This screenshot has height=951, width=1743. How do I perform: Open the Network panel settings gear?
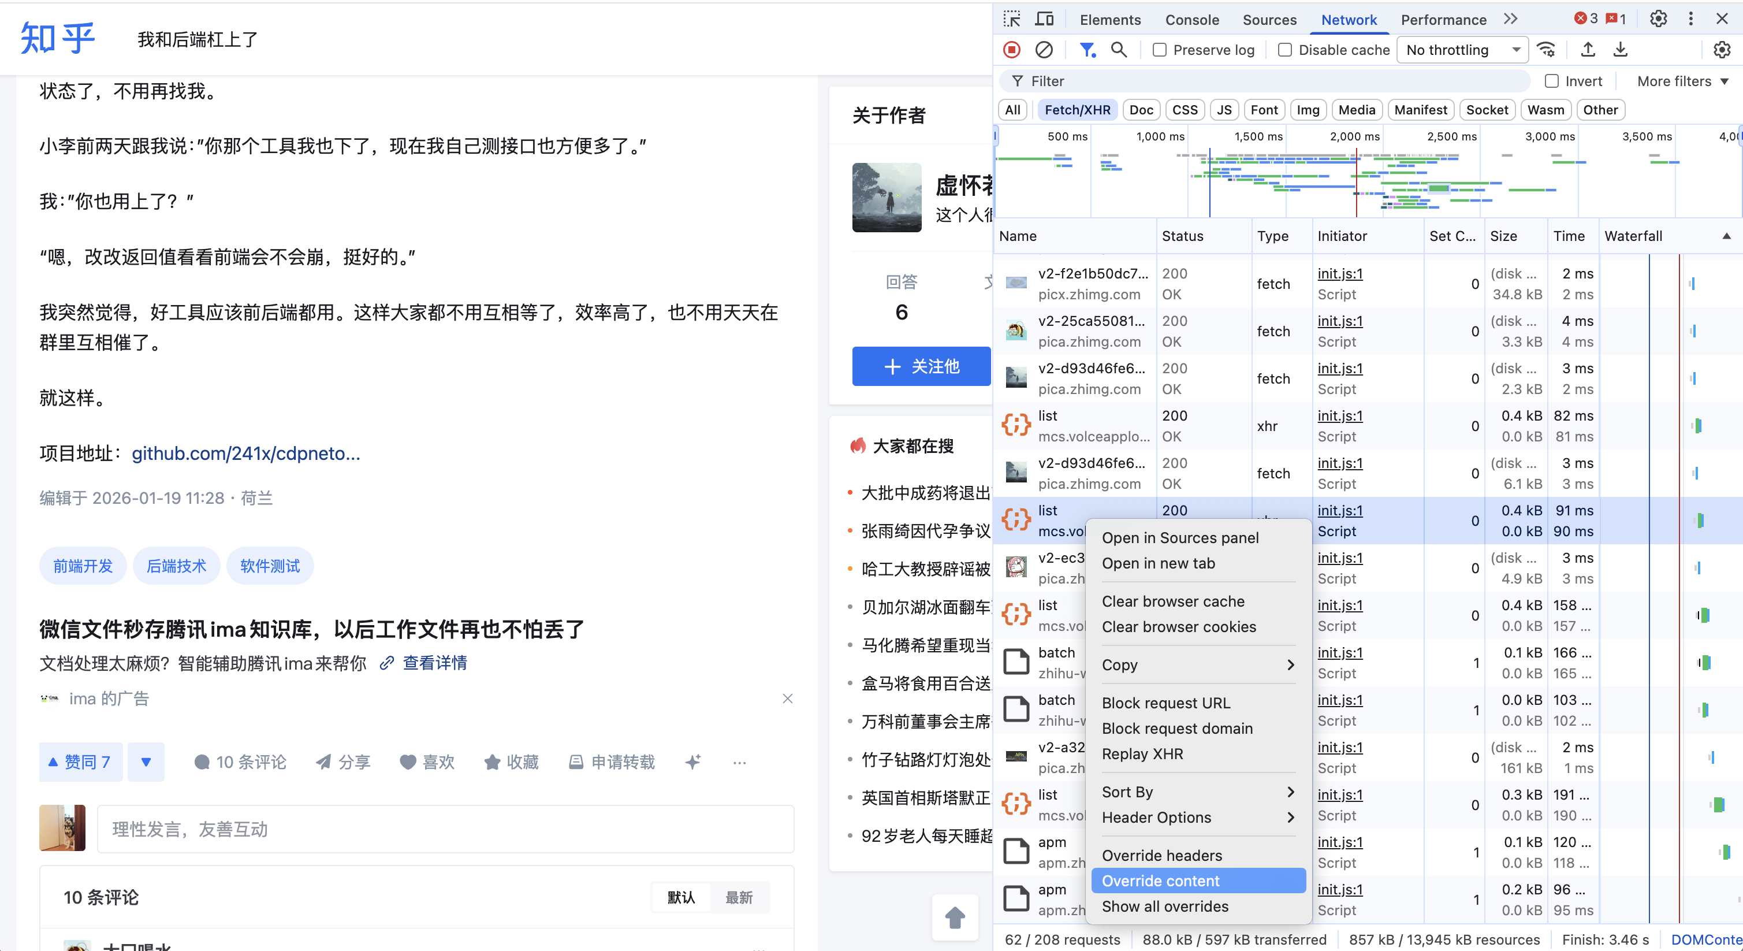(1722, 50)
